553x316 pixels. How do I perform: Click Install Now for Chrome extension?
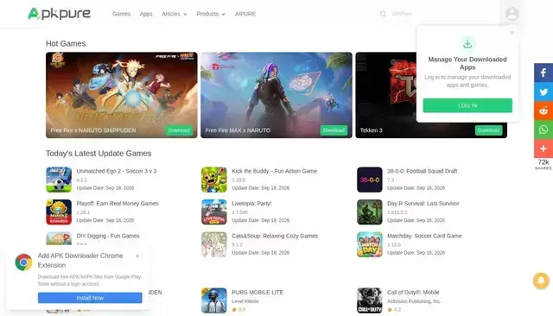pos(90,298)
